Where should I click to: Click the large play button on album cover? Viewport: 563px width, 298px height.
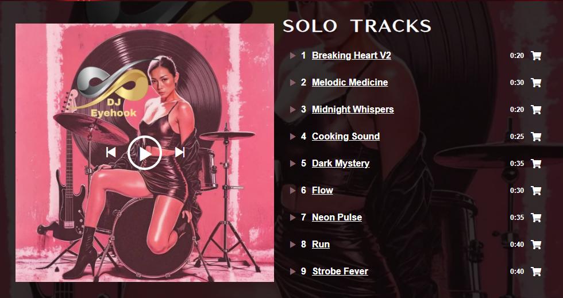145,153
